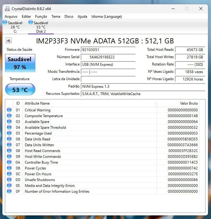
Task: Click the serial number field 5K462919EE22
Action: click(108, 57)
